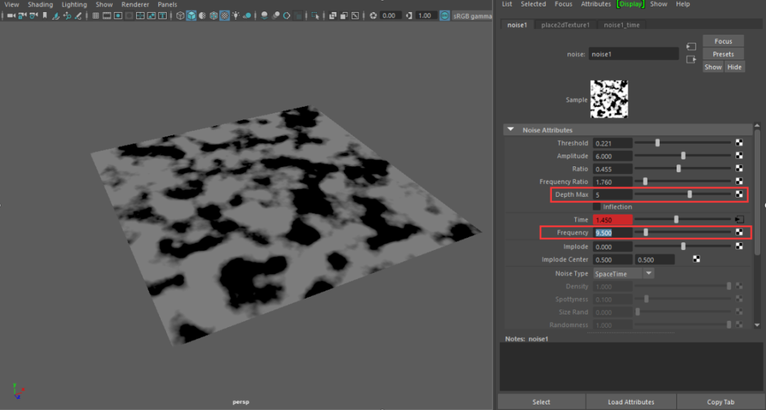Click the Gamma reset icon
This screenshot has width=766, height=410.
click(x=409, y=16)
